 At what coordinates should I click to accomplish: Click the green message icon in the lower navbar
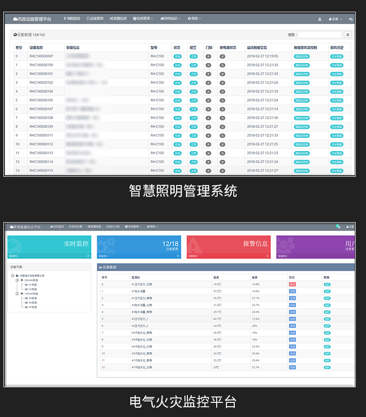tap(338, 227)
